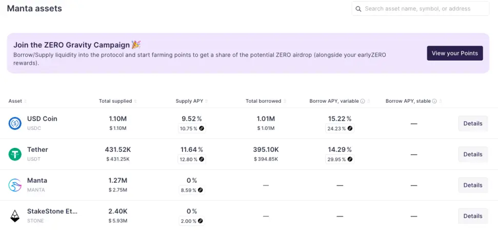Click the MANTA ticker symbol

36,190
